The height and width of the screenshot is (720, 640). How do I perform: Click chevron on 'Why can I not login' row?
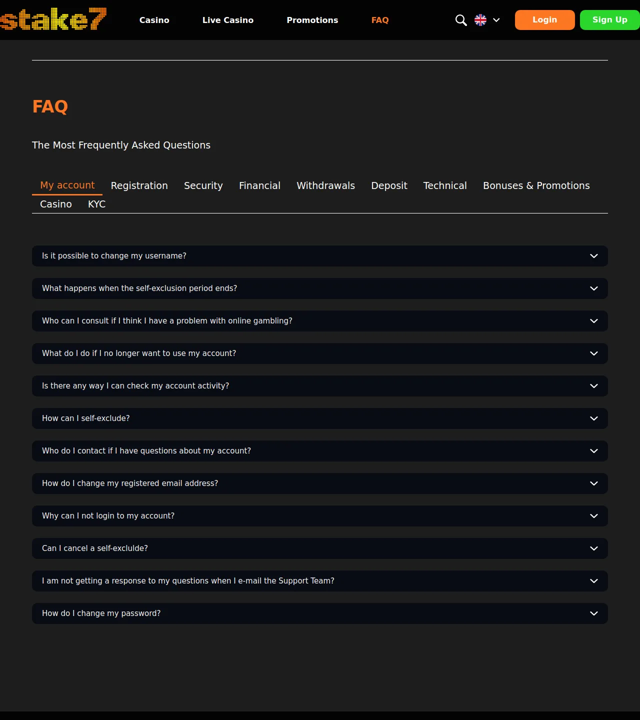[594, 516]
